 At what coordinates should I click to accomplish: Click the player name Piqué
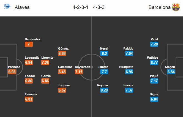point(154,76)
